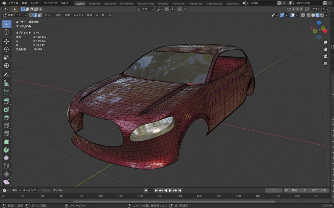Open the snapping options dropdown

(175, 9)
